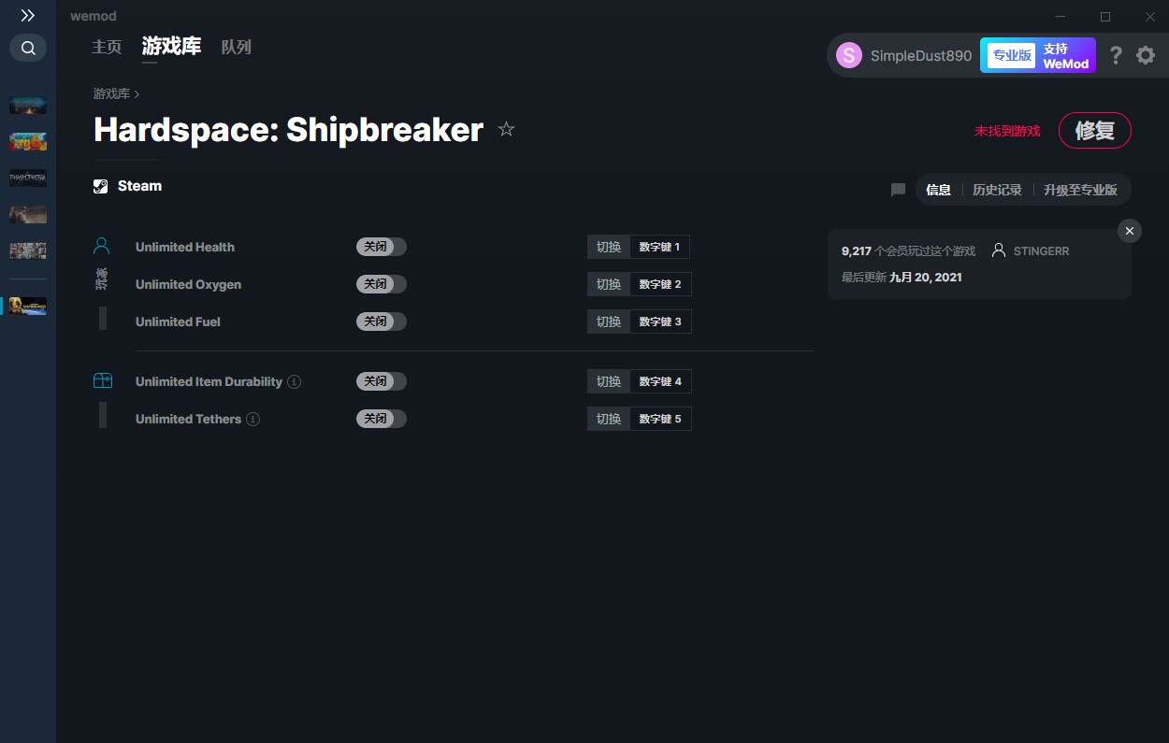Open settings gear icon

coord(1146,56)
